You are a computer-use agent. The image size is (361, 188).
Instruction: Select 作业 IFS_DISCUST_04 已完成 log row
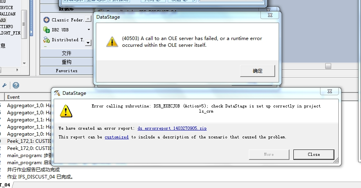click(x=40, y=177)
